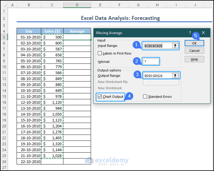Screen dimensions: 214x171
Task: Select the sales cell with 500
Action: tap(52, 37)
